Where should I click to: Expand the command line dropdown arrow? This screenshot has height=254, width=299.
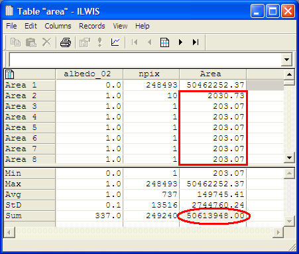pyautogui.click(x=286, y=60)
